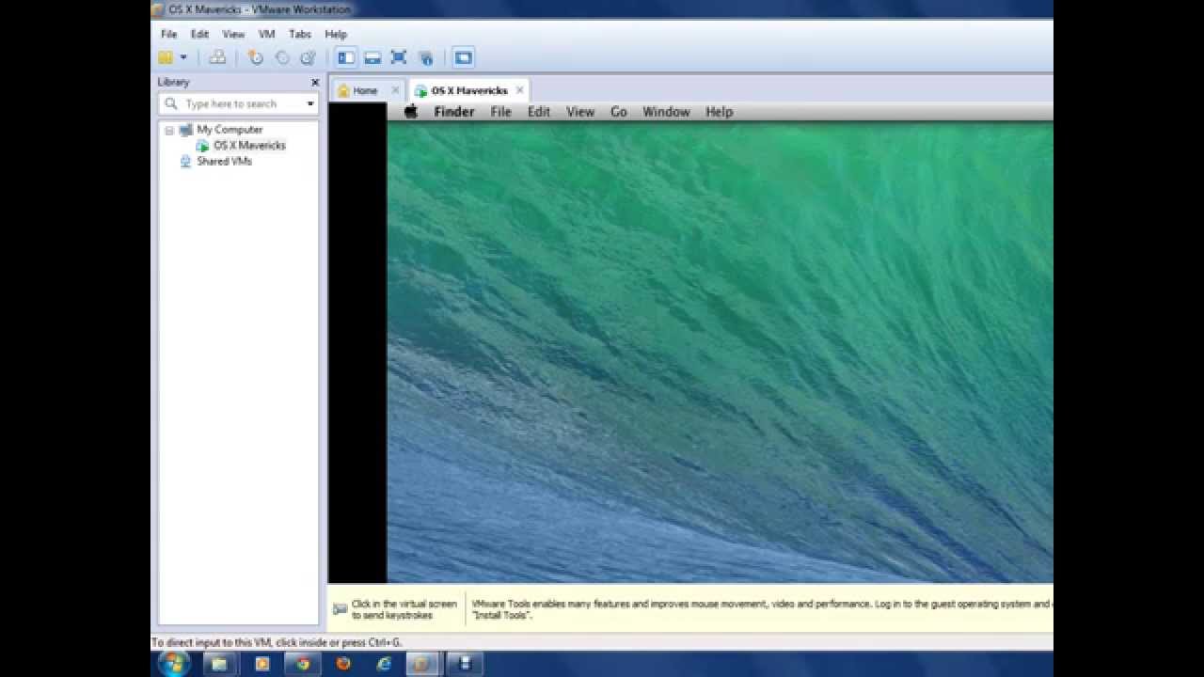
Task: Open the VM menu
Action: [267, 34]
